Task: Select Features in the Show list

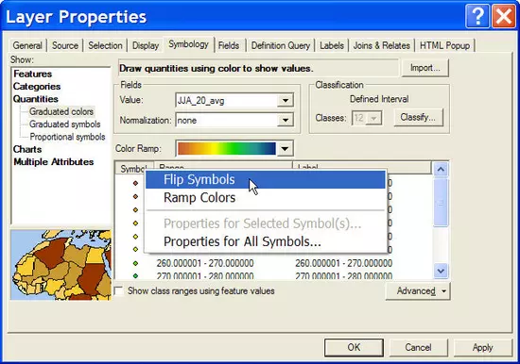Action: 33,74
